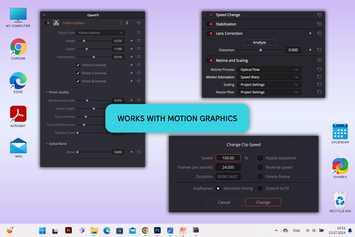Viewport: 355px width, 237px height.
Task: Click the Distortion value field
Action: [293, 50]
